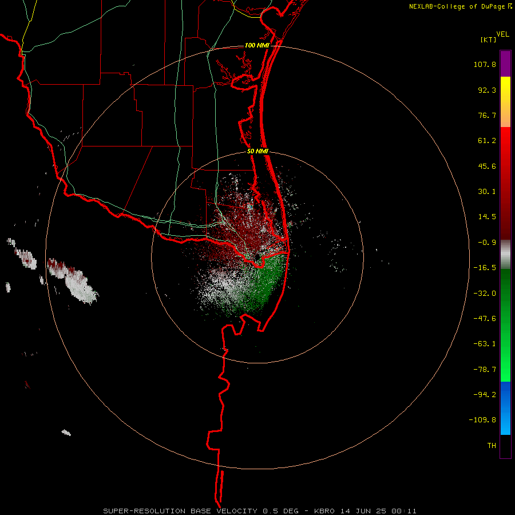The image size is (515, 515).
Task: Select the -78.7 velocity scale label
Action: 485,370
